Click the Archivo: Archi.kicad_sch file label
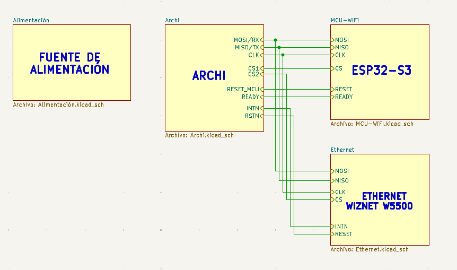457x270 pixels. (x=199, y=135)
